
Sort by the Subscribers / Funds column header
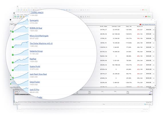tap(116, 26)
